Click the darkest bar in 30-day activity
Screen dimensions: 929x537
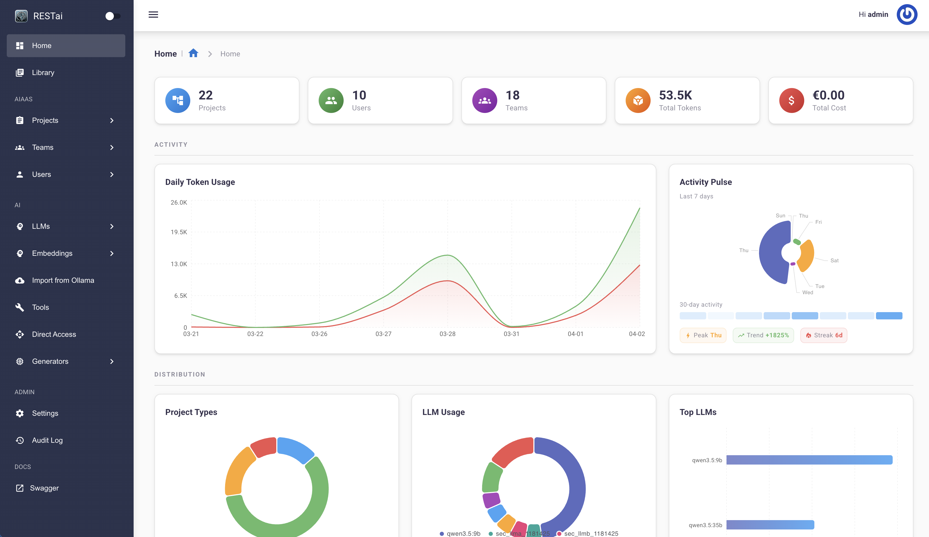point(889,316)
